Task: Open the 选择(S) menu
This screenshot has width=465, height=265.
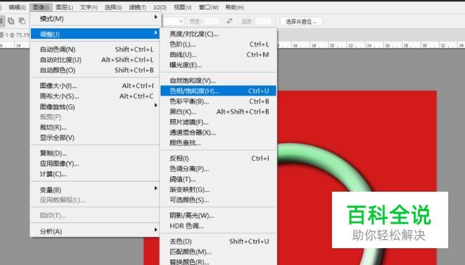Action: tap(114, 7)
